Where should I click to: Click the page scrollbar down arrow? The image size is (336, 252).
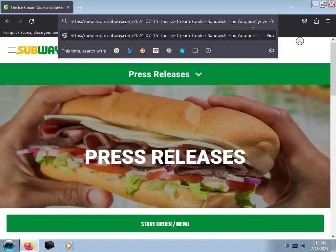pyautogui.click(x=333, y=236)
